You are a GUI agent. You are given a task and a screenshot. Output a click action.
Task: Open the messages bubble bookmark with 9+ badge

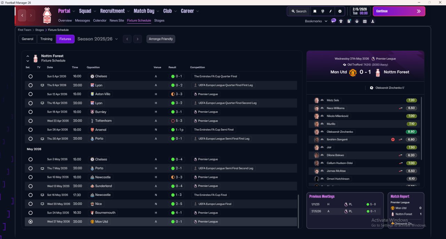(x=333, y=21)
